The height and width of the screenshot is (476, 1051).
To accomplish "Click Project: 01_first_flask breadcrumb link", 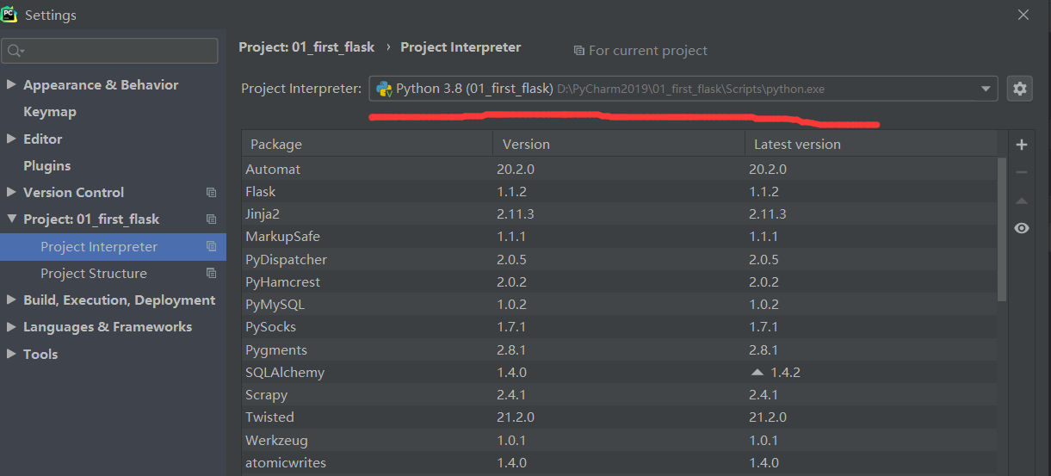I will (x=307, y=47).
